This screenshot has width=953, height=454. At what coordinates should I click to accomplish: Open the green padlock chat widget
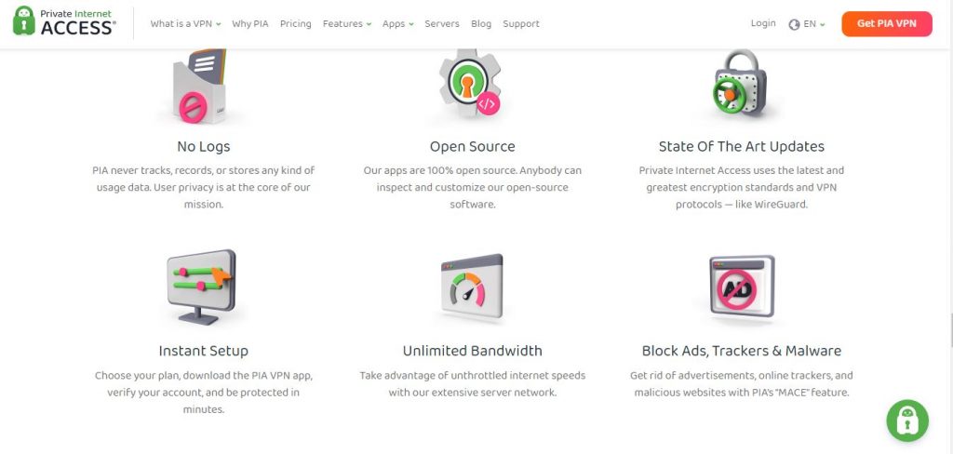click(907, 421)
